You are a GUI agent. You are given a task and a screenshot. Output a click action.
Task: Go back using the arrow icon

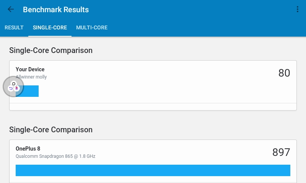click(11, 10)
